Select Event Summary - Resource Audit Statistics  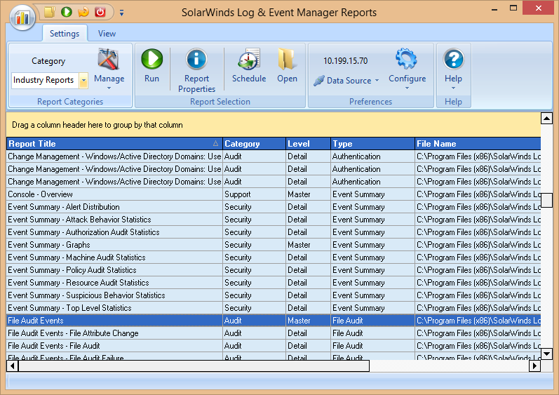[x=274, y=283]
